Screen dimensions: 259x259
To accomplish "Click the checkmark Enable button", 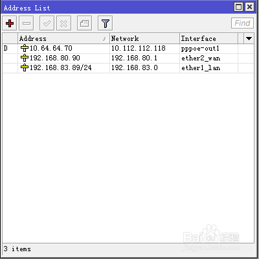I will (x=47, y=23).
